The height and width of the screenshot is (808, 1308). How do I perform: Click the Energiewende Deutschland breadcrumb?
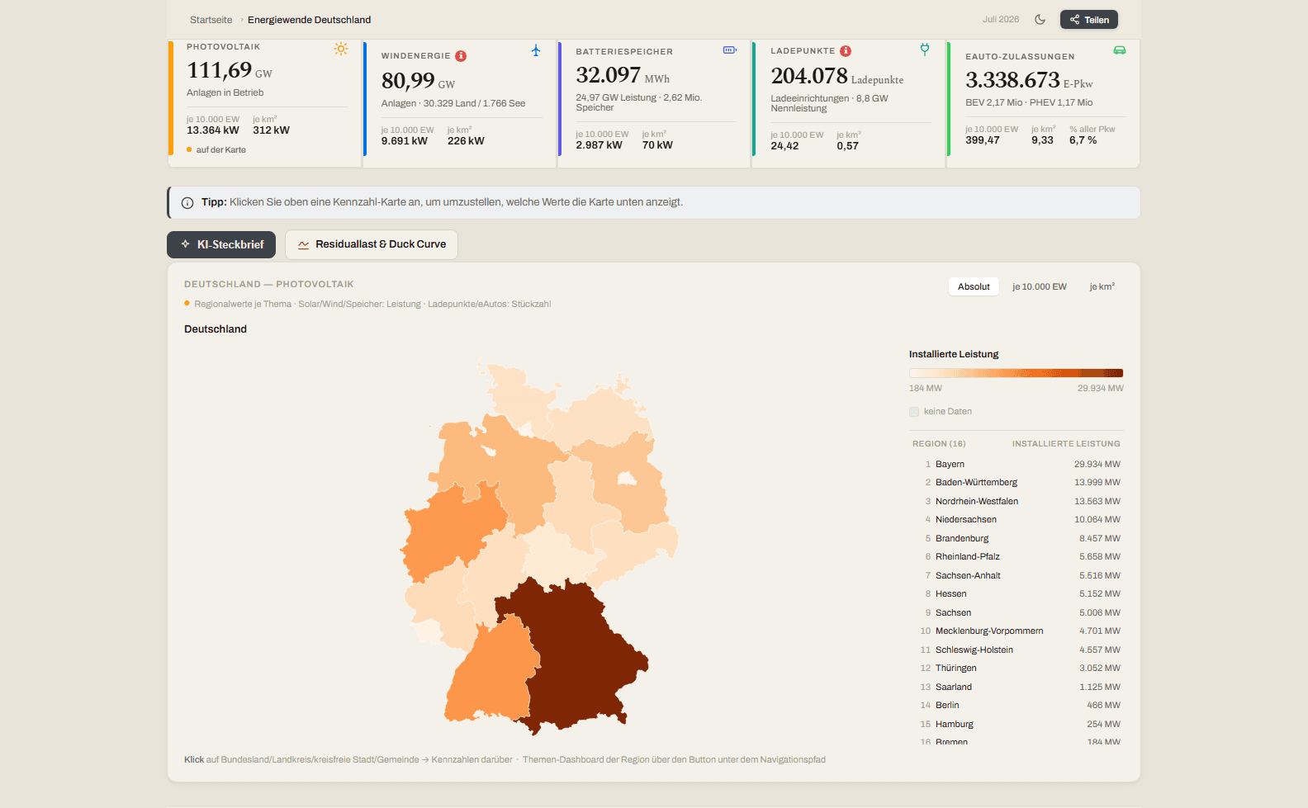309,20
